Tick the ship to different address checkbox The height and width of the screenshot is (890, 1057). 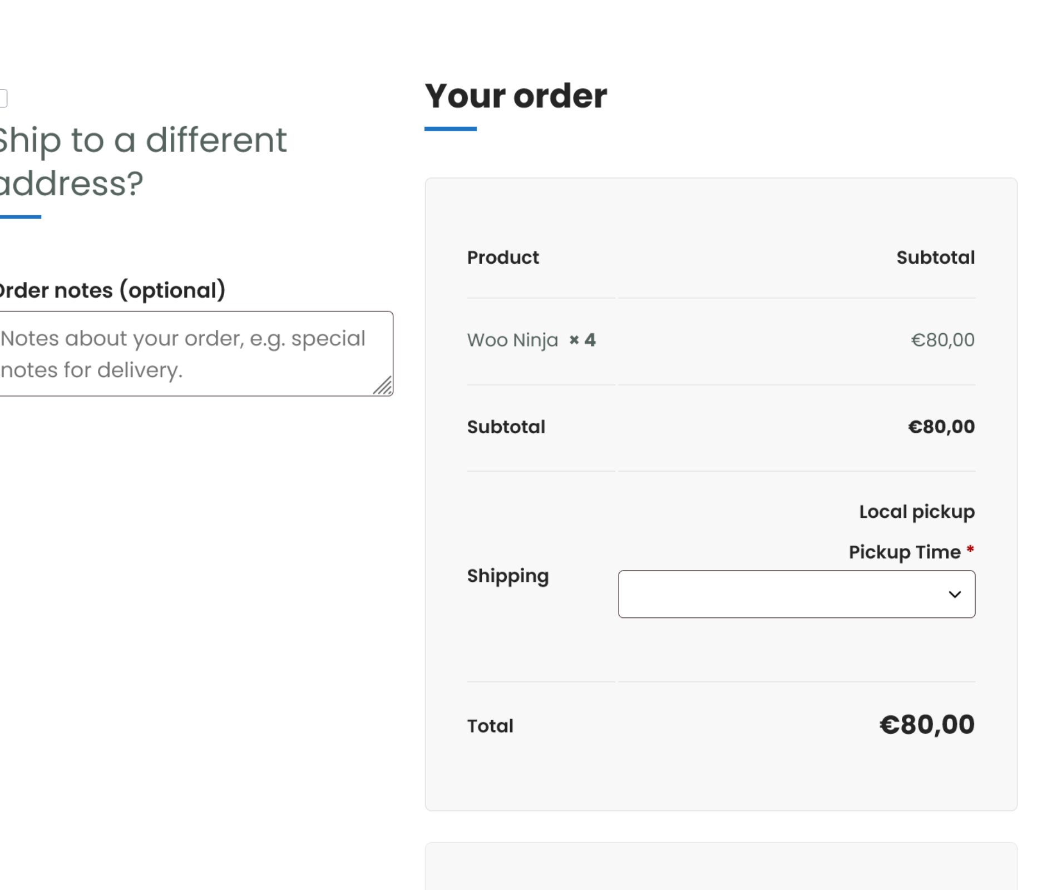[3, 98]
